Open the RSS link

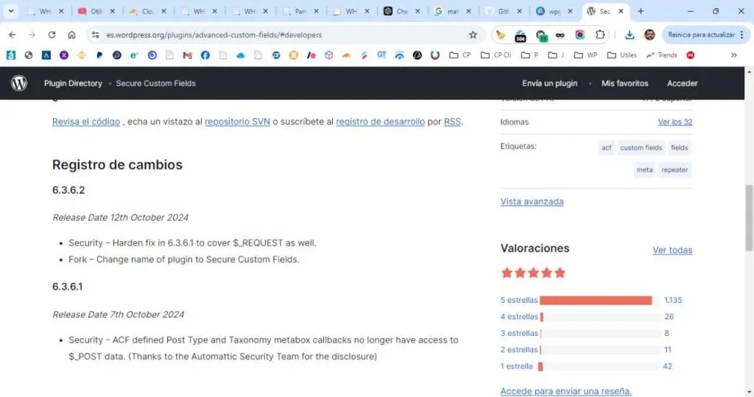tap(452, 122)
